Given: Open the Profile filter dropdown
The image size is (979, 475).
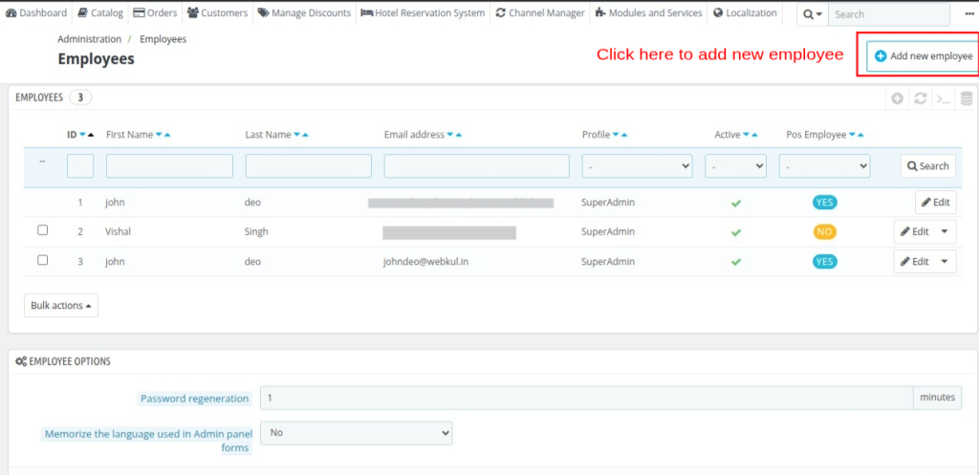Looking at the screenshot, I should (637, 166).
